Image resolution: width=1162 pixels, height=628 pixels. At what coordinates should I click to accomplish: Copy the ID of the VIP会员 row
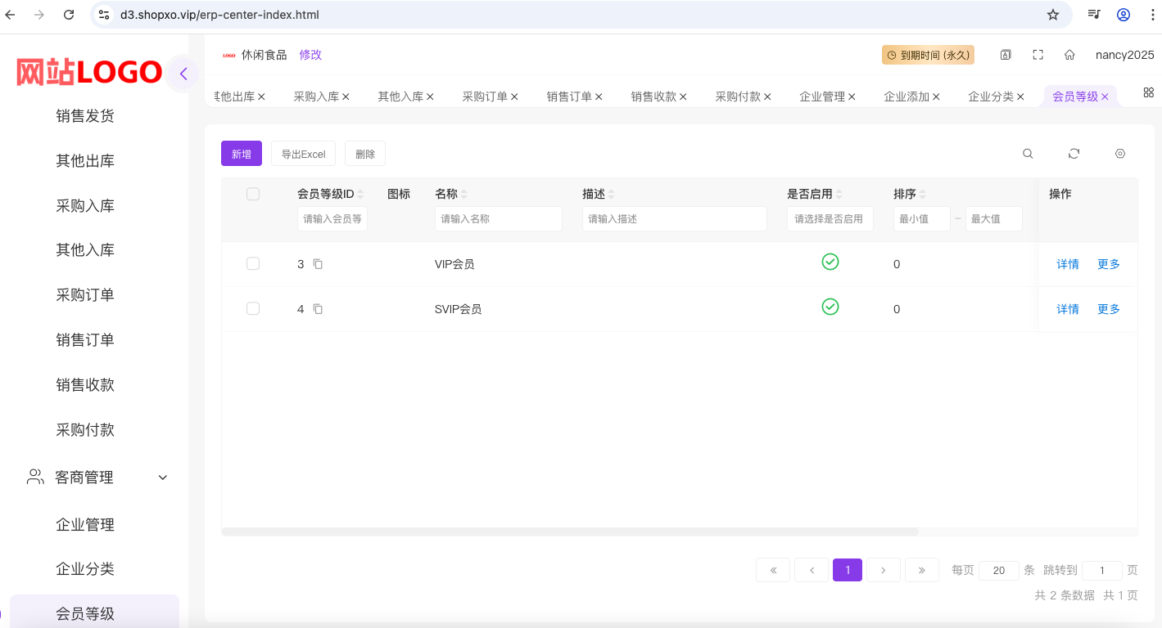[318, 264]
